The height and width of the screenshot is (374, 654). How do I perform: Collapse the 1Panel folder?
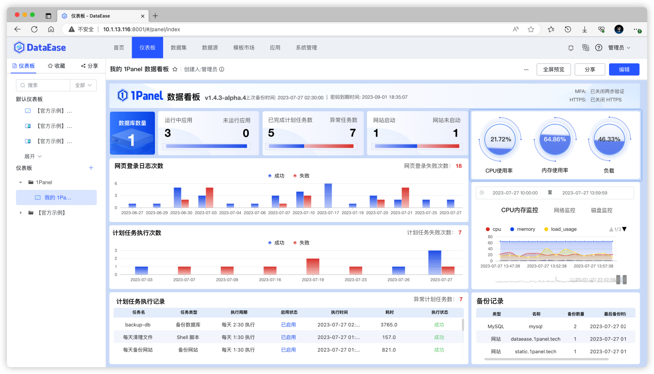pos(20,182)
